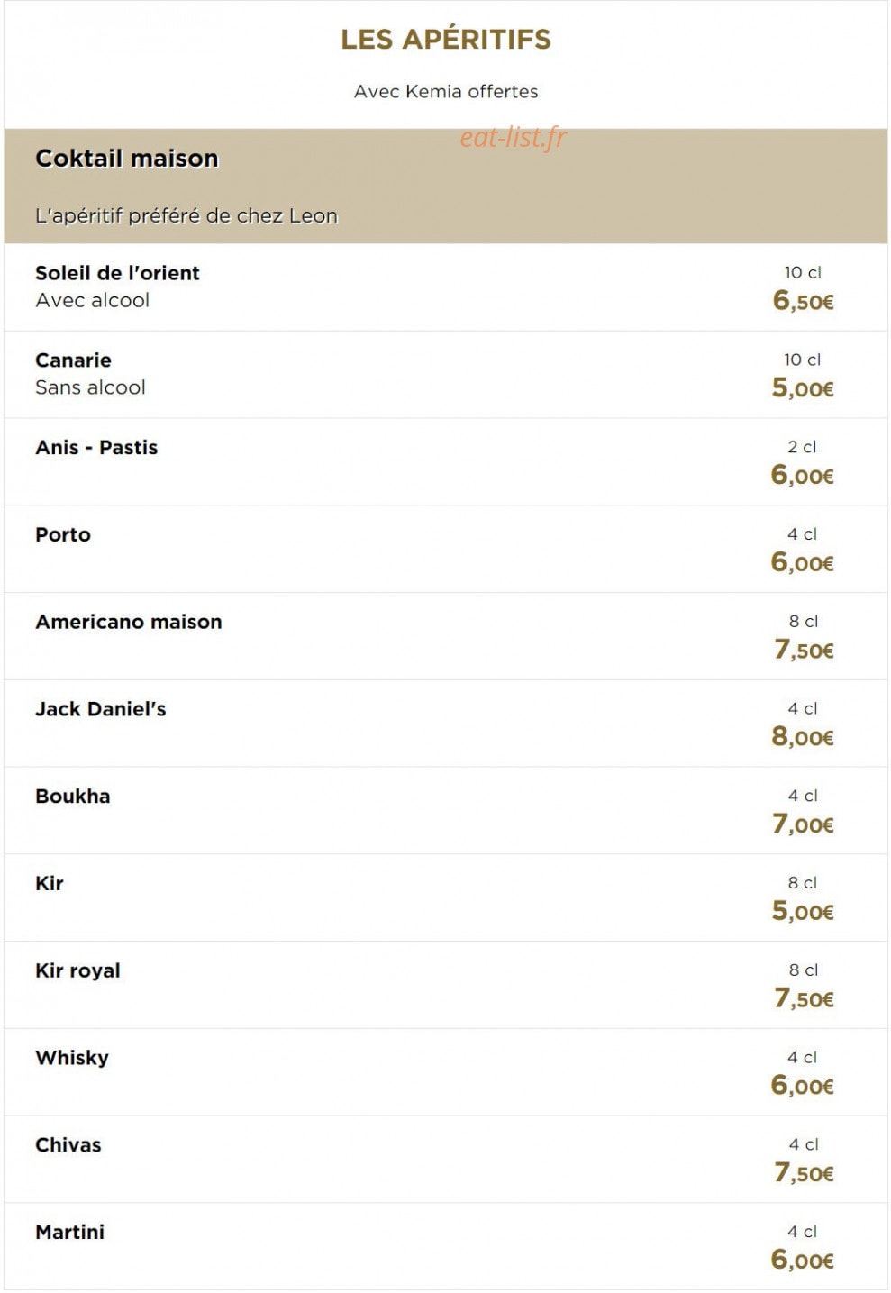This screenshot has height=1293, width=891.
Task: Select the Porto menu entry
Action: (x=446, y=549)
